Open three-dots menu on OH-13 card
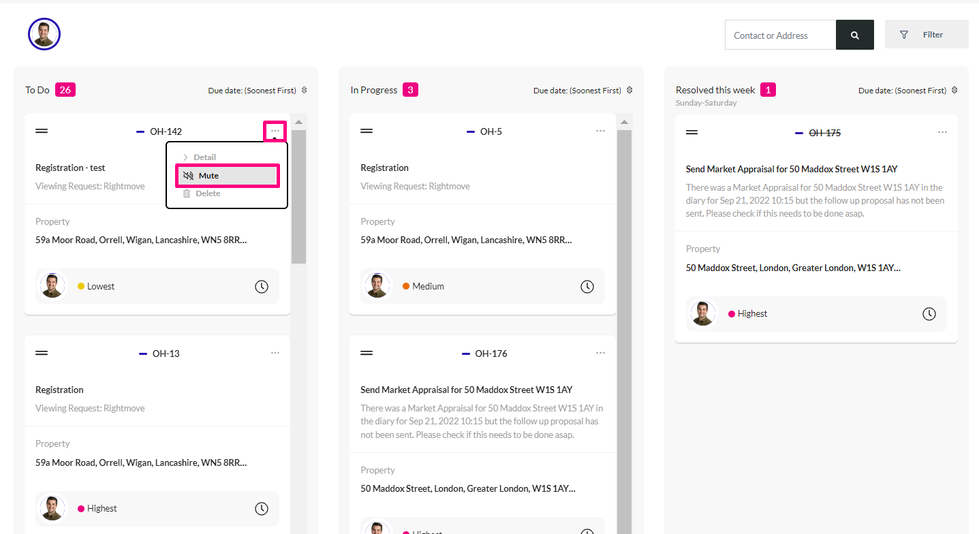979x534 pixels. [275, 353]
